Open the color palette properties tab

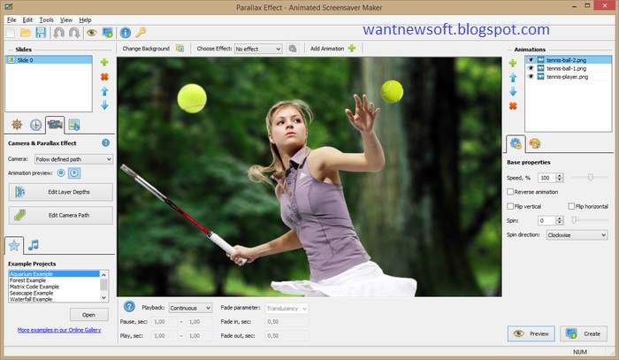(535, 143)
